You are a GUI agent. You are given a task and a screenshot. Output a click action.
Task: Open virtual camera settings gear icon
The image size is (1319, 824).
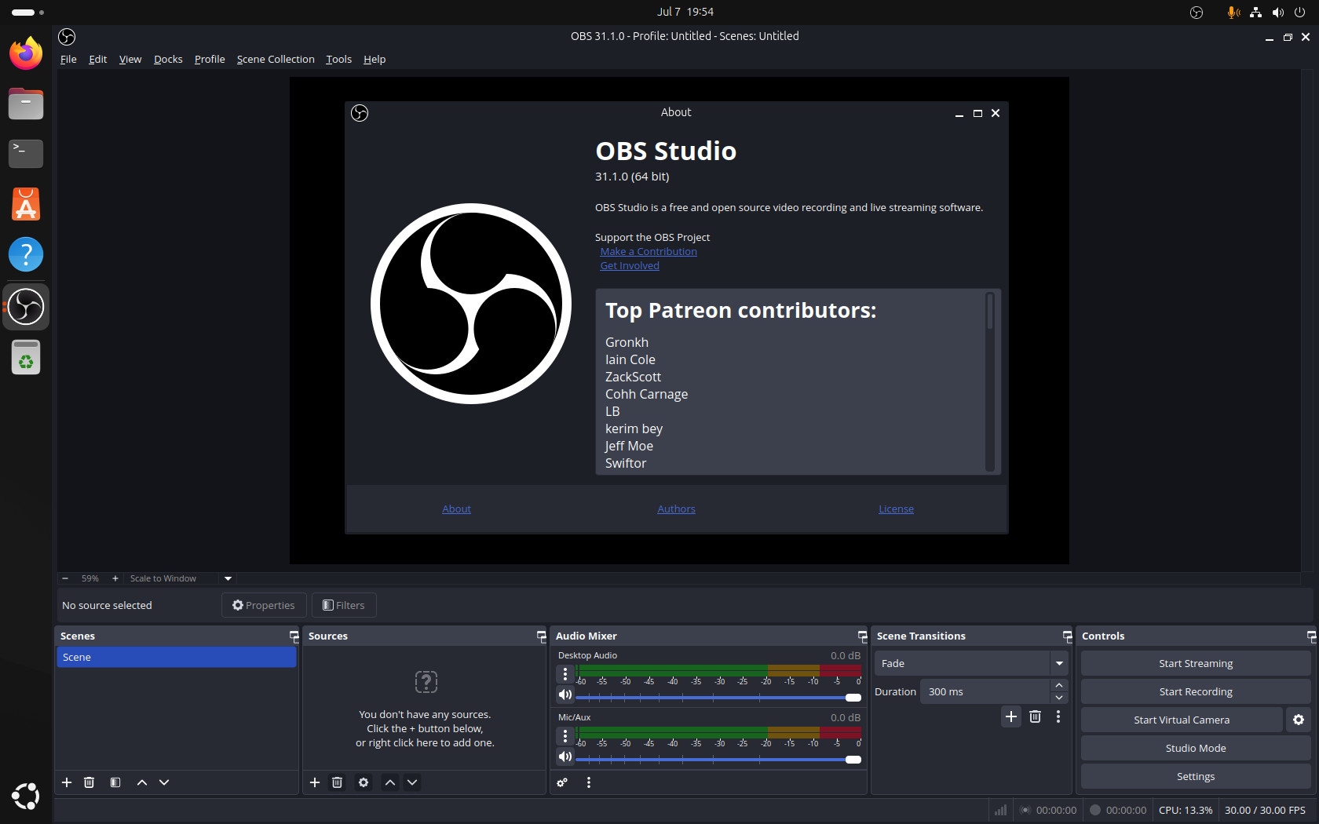[1299, 720]
